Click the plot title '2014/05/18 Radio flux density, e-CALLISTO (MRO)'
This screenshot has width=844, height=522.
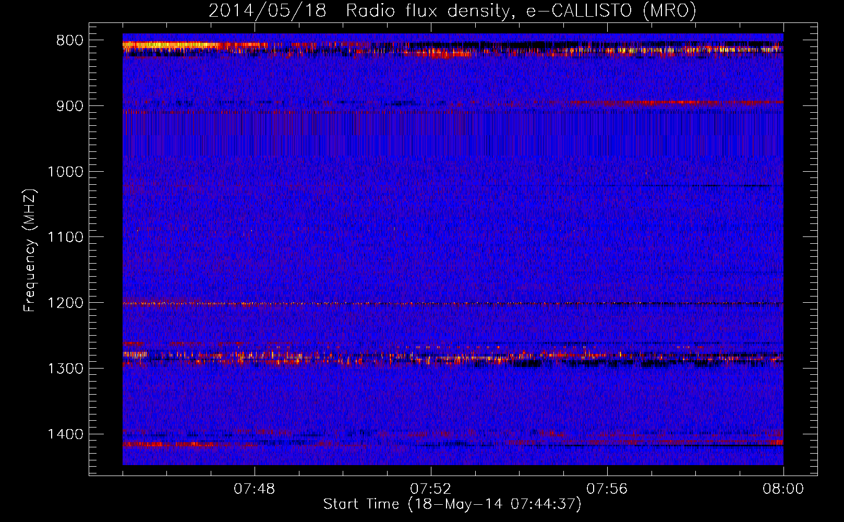click(452, 11)
